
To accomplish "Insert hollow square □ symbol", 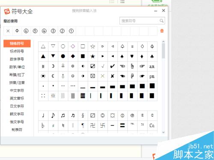I will [83, 47].
